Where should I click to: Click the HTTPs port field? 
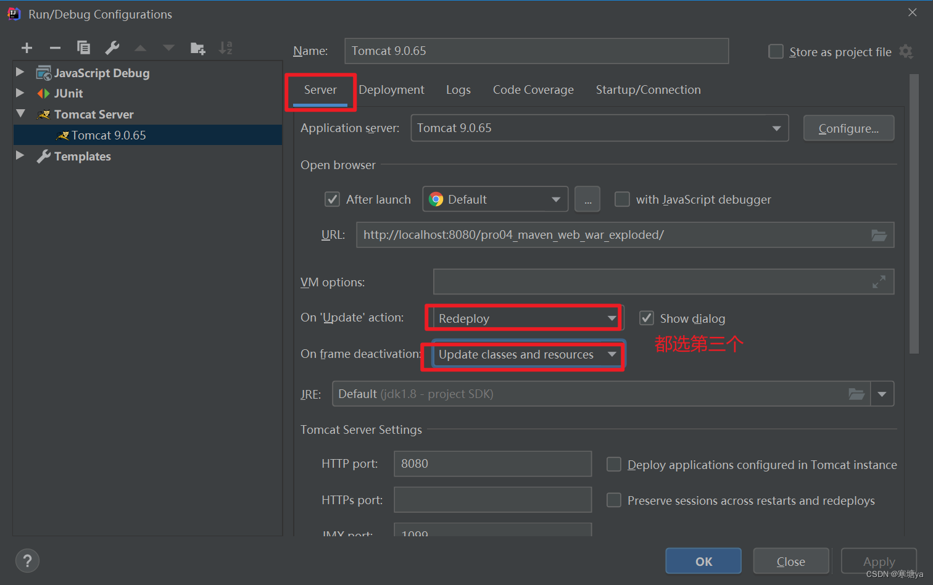click(492, 499)
